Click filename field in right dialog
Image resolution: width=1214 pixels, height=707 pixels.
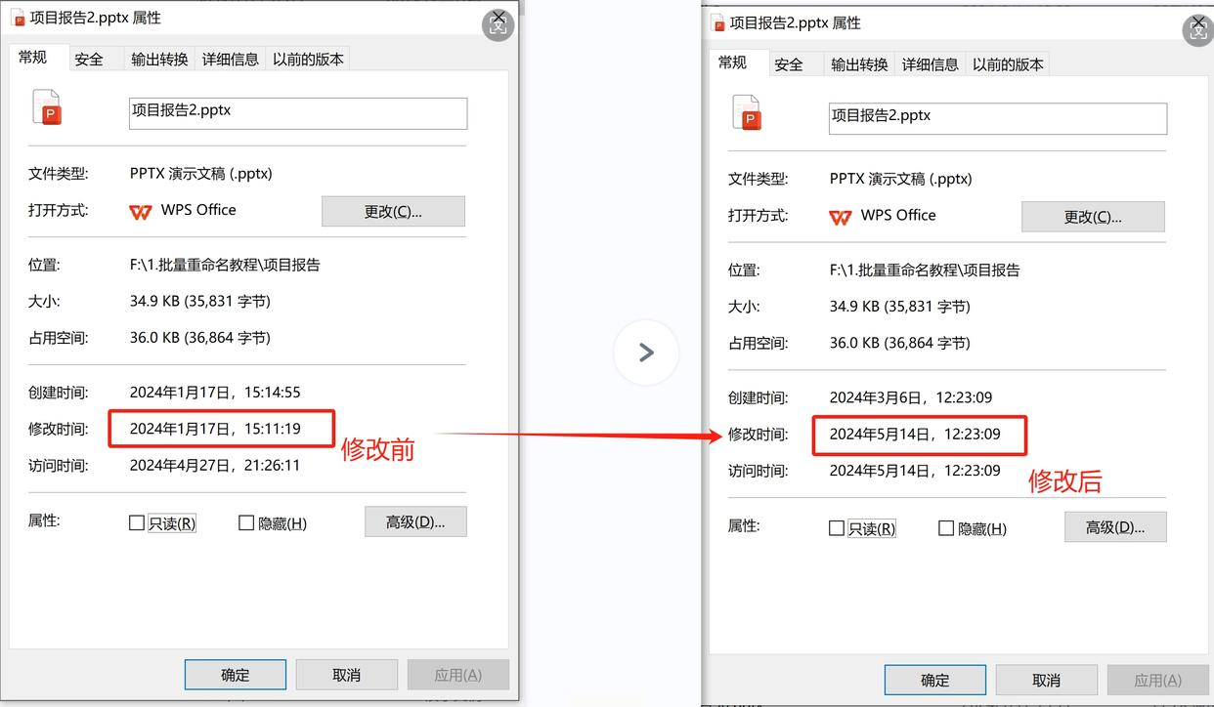click(x=998, y=118)
